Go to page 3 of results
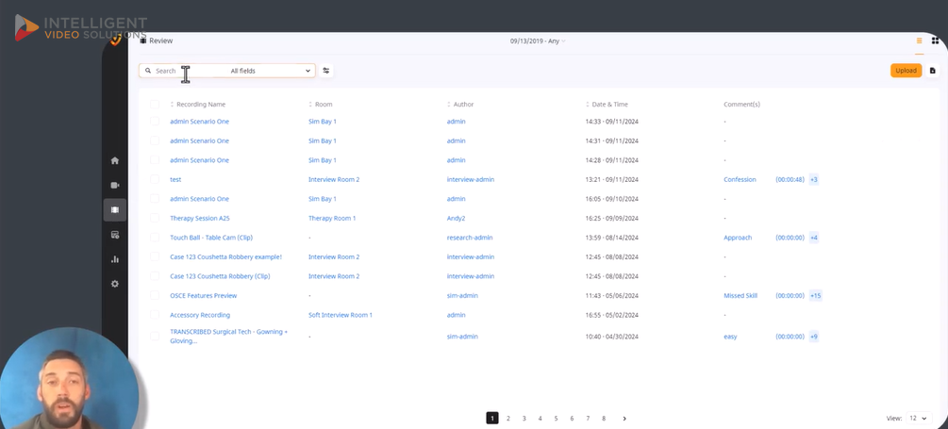The height and width of the screenshot is (429, 948). click(524, 418)
